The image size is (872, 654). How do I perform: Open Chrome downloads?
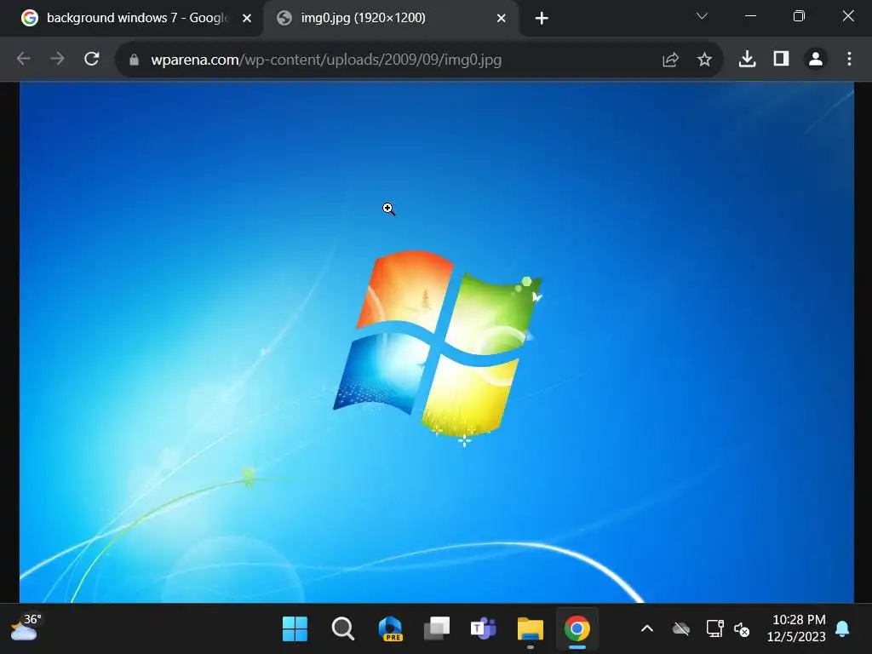(x=748, y=59)
